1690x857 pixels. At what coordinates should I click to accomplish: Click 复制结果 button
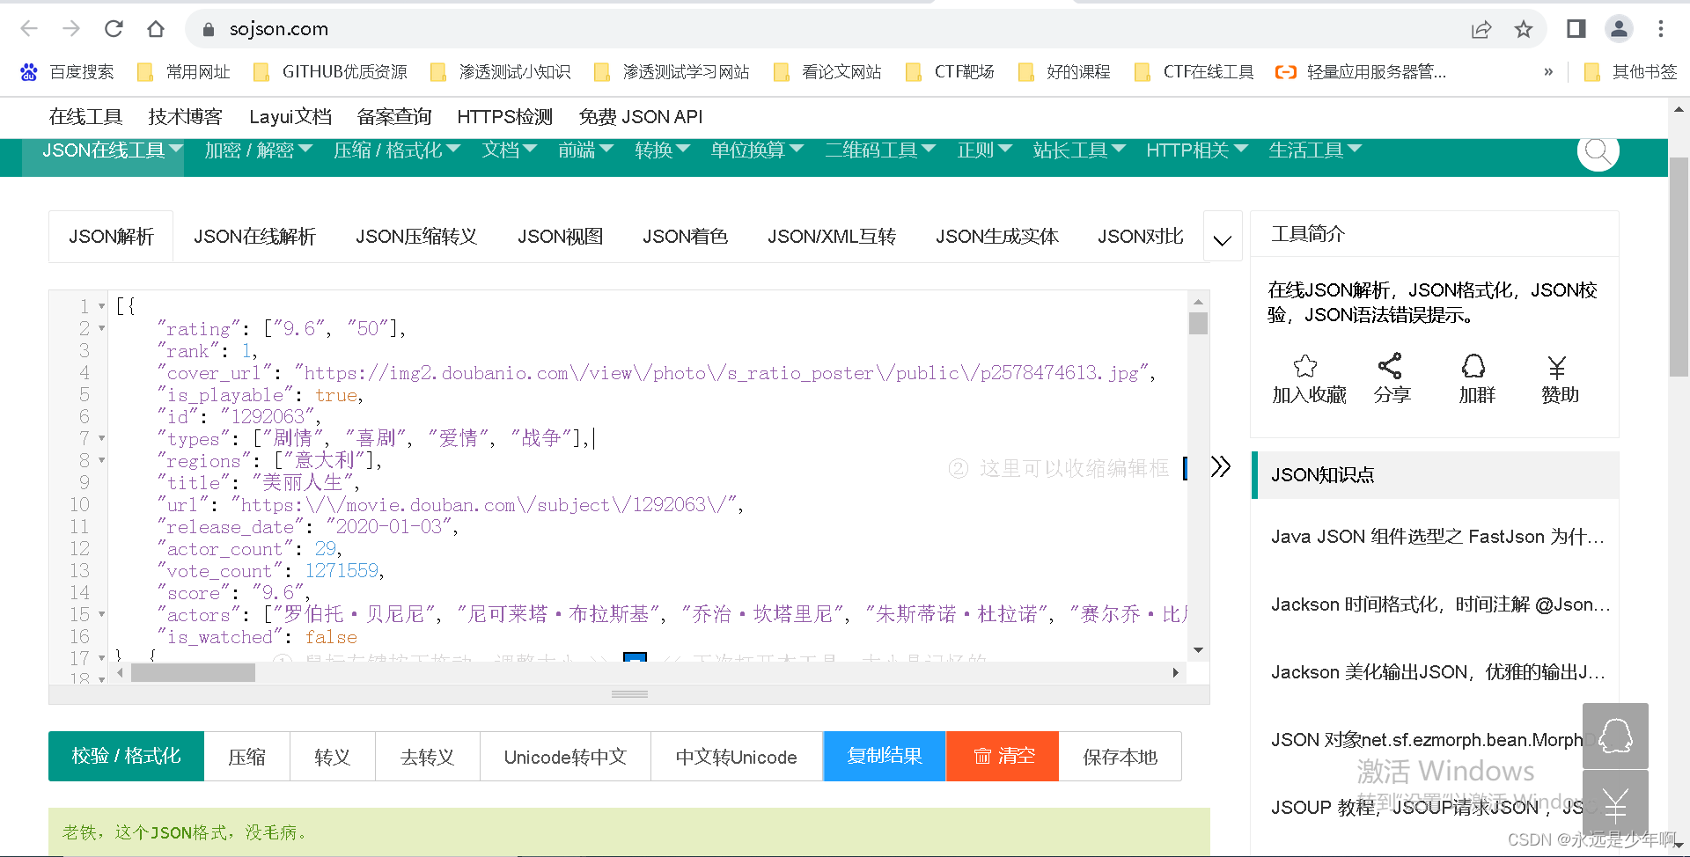[885, 756]
